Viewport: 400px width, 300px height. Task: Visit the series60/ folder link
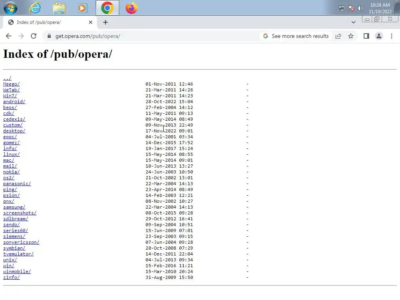click(x=16, y=231)
